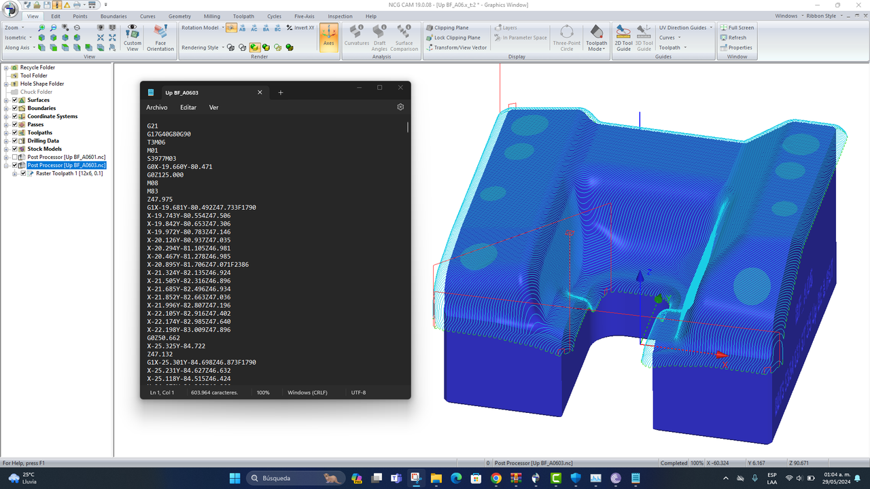Select the 2D Tool Guide

[623, 37]
